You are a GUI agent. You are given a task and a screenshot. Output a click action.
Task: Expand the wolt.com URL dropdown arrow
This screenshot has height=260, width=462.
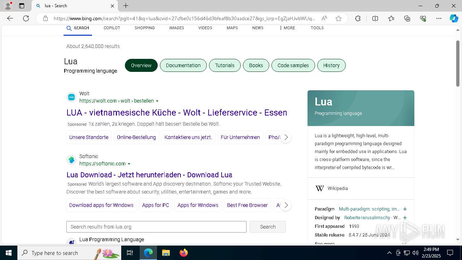coord(157,101)
